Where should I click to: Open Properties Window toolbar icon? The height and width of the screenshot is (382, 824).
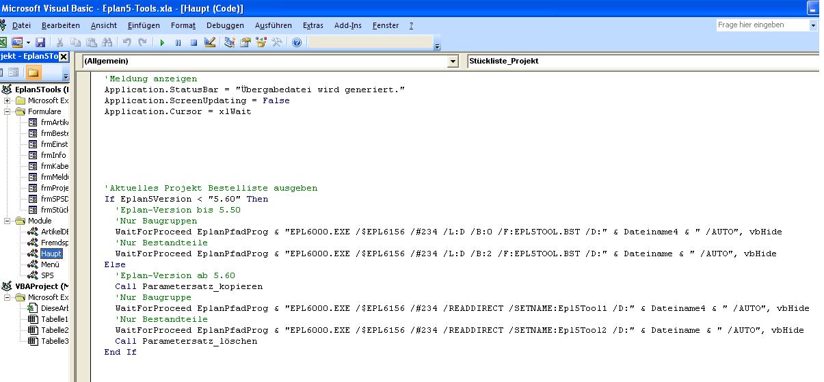tap(245, 42)
